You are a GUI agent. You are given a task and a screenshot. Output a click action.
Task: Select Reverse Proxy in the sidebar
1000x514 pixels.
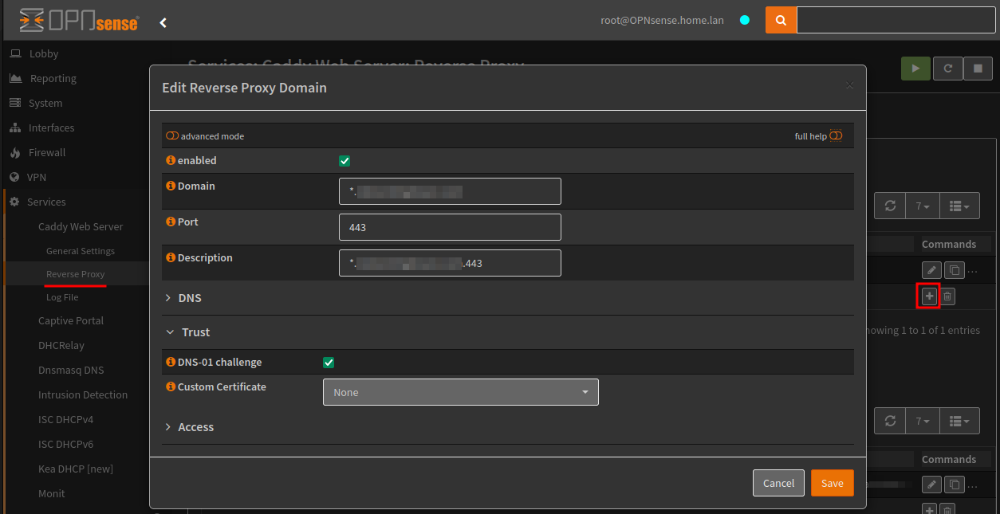76,274
